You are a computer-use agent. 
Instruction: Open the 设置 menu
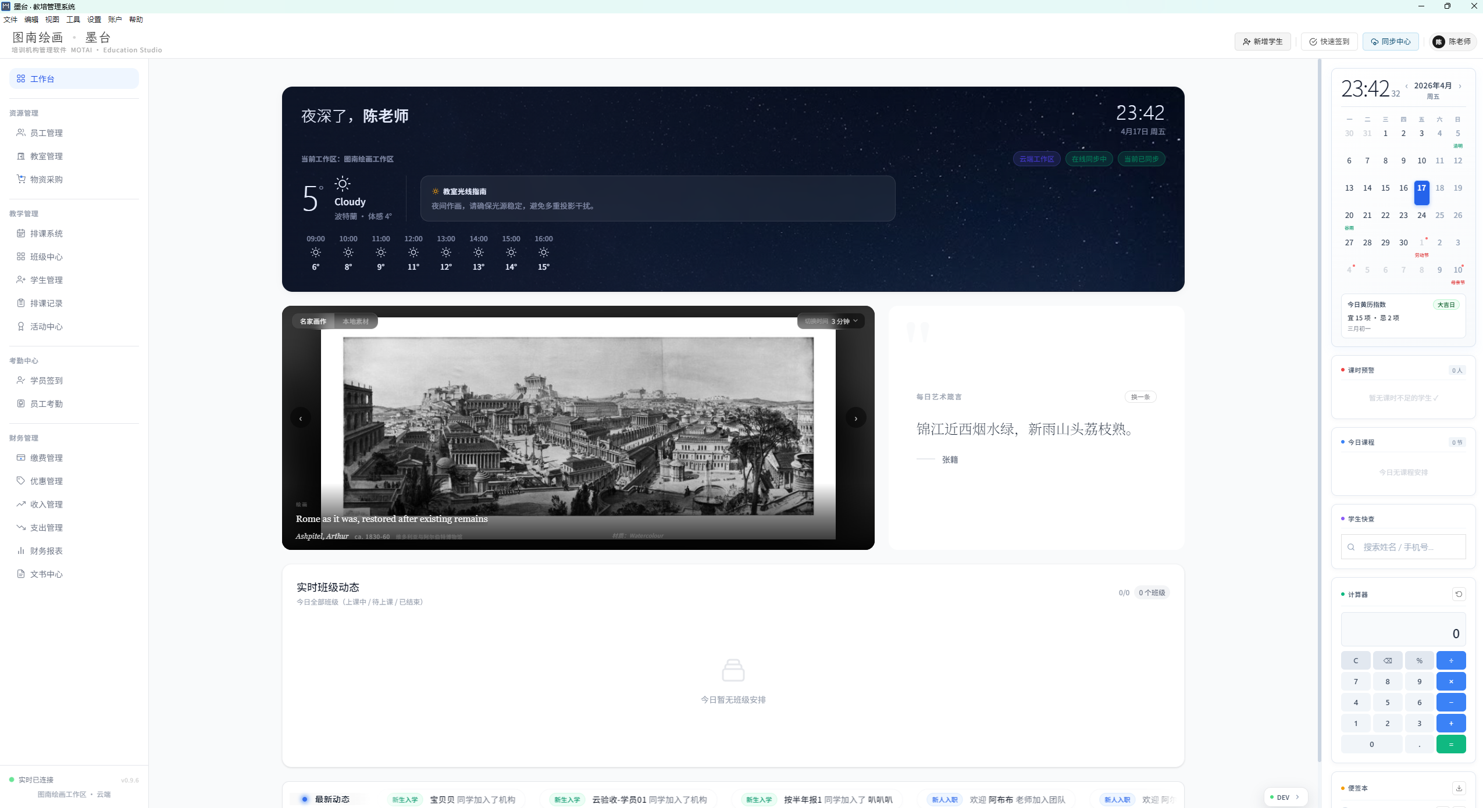[x=94, y=19]
